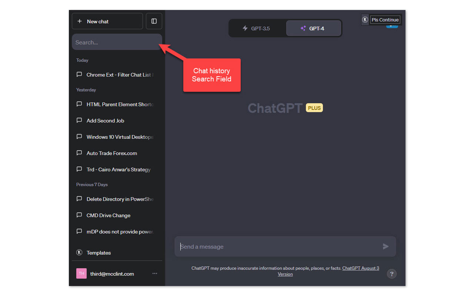Open the 'Add Second Job' chat

[117, 121]
